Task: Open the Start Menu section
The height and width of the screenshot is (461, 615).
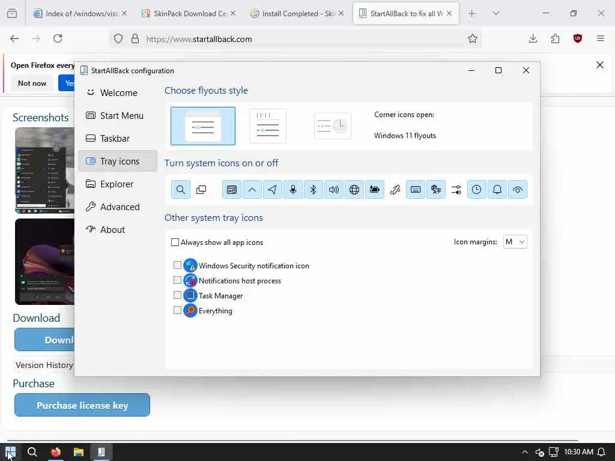Action: [118, 116]
